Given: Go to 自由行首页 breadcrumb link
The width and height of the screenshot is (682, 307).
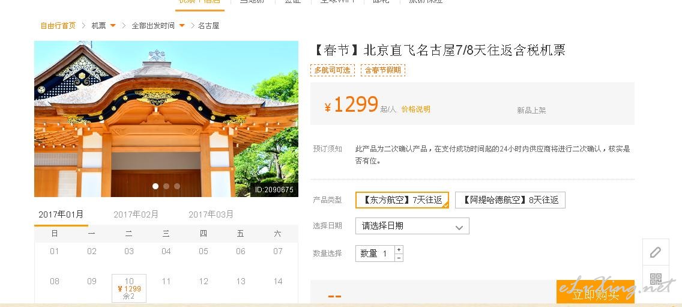Looking at the screenshot, I should click(x=58, y=26).
